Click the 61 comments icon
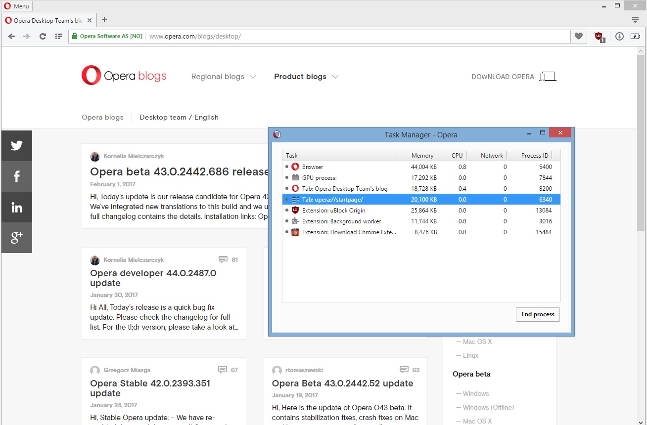The image size is (647, 425). click(x=223, y=259)
